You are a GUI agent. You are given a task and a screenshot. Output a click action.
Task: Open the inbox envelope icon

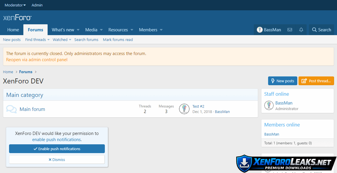tap(290, 30)
